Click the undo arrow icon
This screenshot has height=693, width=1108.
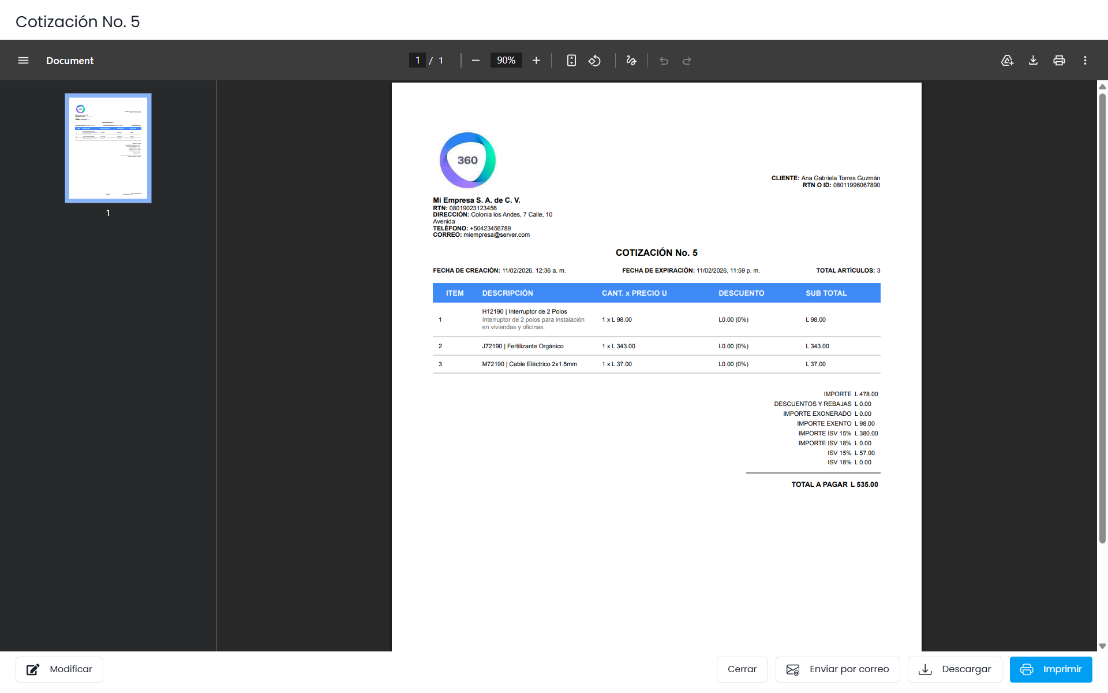point(664,61)
